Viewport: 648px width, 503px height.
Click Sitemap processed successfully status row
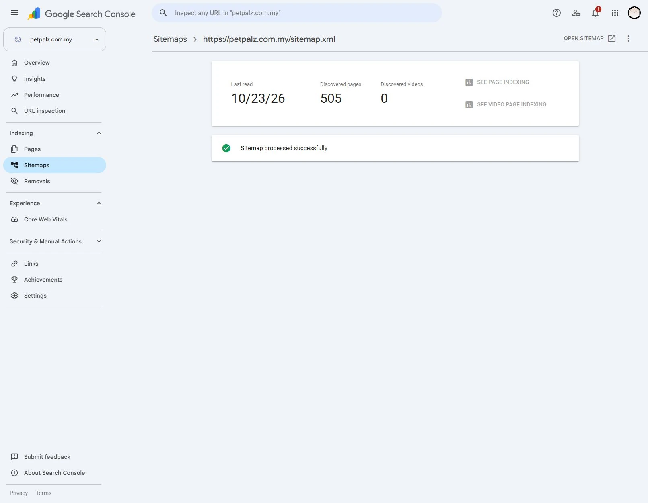(x=395, y=148)
